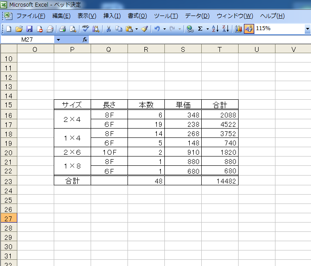This screenshot has width=311, height=266.
Task: Select row 27 header
Action: point(8,219)
